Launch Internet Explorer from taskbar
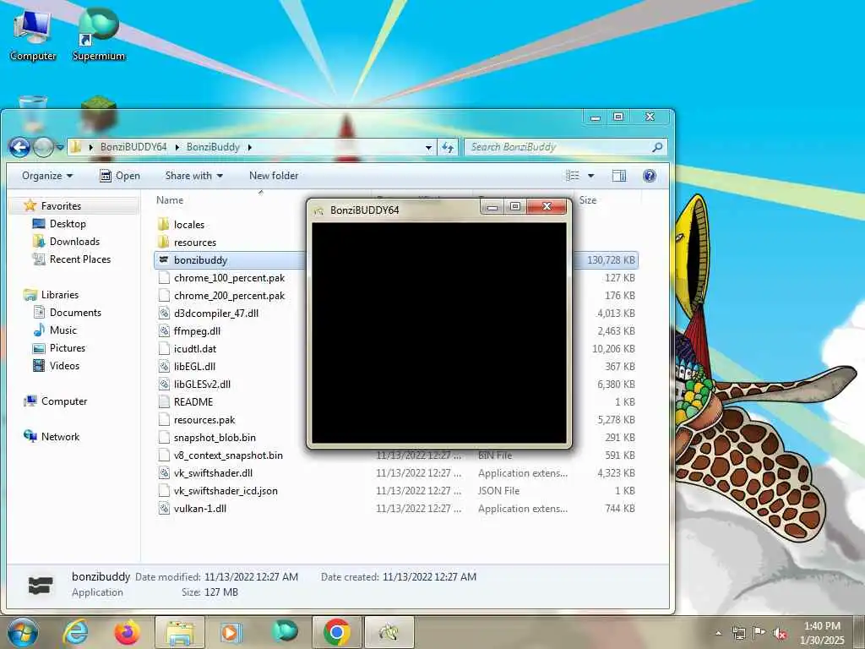 (77, 632)
